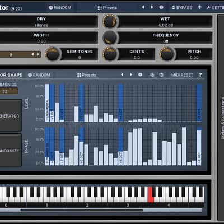
Task: Click RANDOM in the oscillator shape panel
Action: click(x=39, y=75)
